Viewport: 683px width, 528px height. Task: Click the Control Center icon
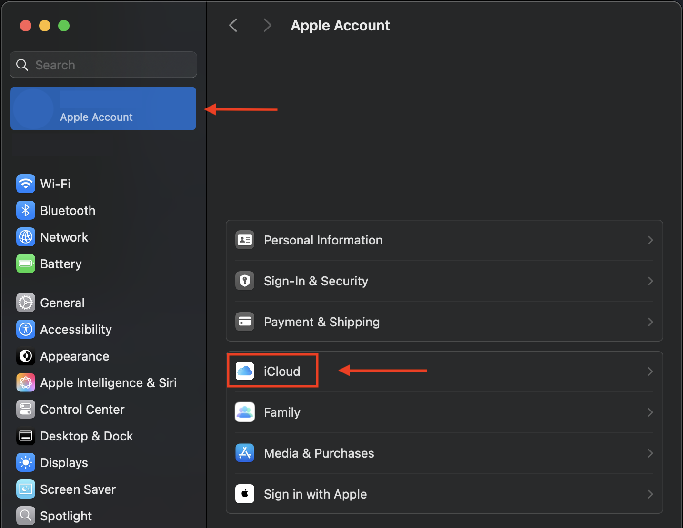point(25,409)
